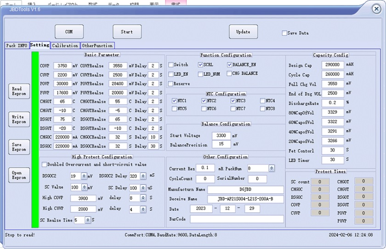Open the COM port settings button

(x=69, y=32)
